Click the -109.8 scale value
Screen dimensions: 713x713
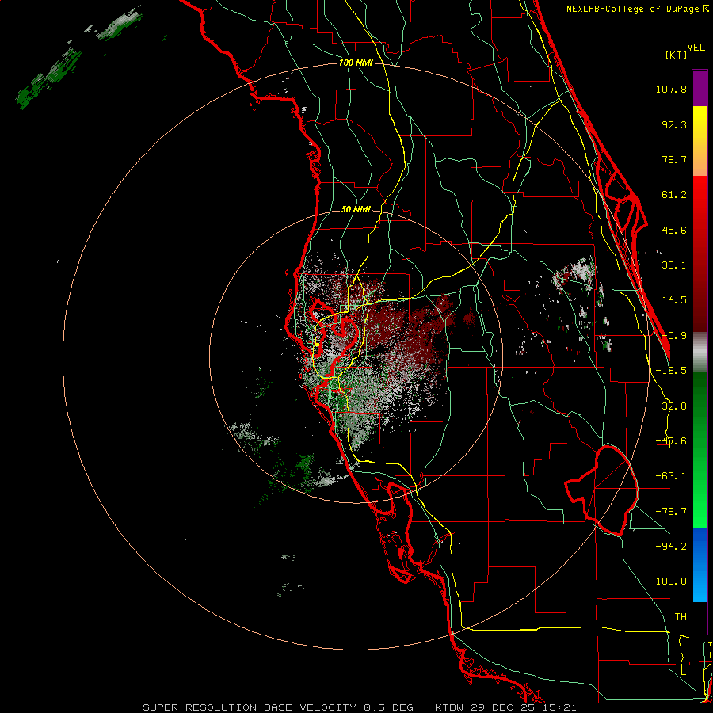point(668,581)
